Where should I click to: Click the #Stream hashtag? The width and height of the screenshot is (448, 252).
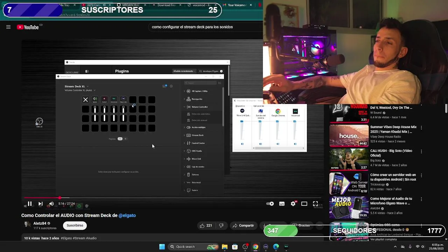click(x=79, y=238)
